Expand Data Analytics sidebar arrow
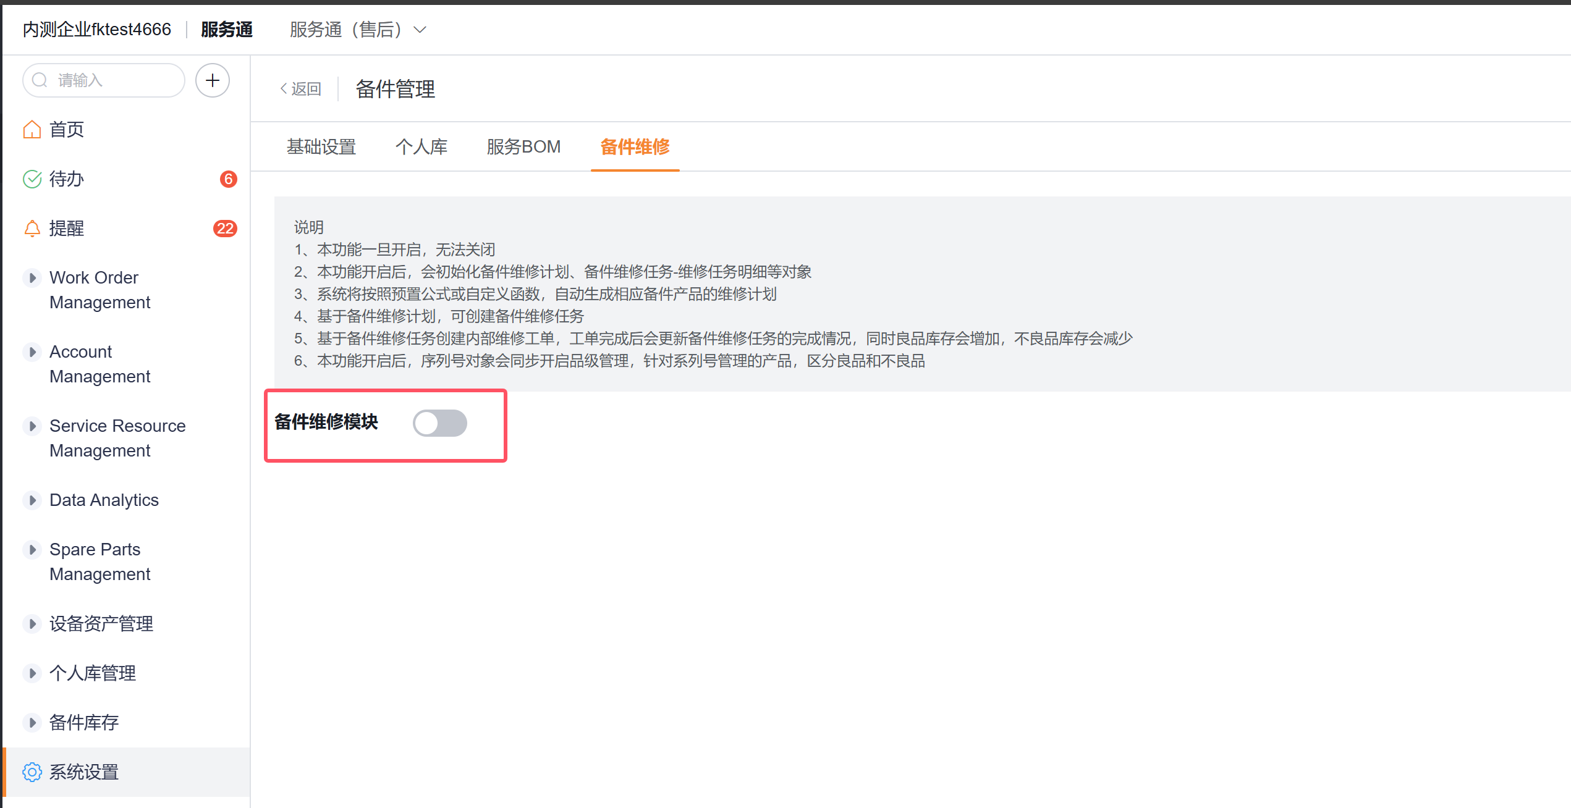Viewport: 1571px width, 808px height. (32, 500)
